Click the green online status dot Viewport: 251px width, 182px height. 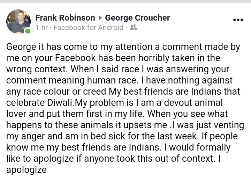pos(28,31)
